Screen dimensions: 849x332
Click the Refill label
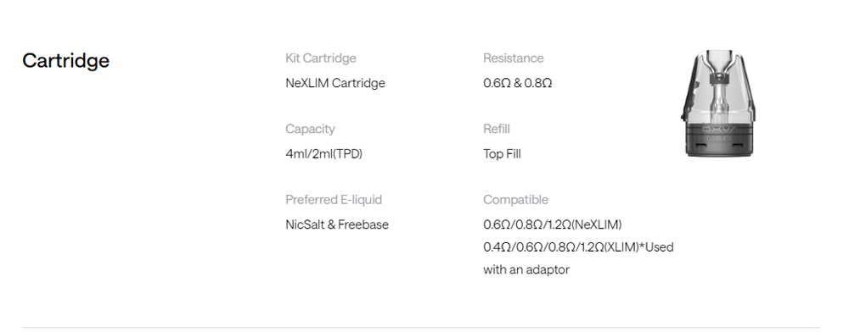[x=497, y=129]
